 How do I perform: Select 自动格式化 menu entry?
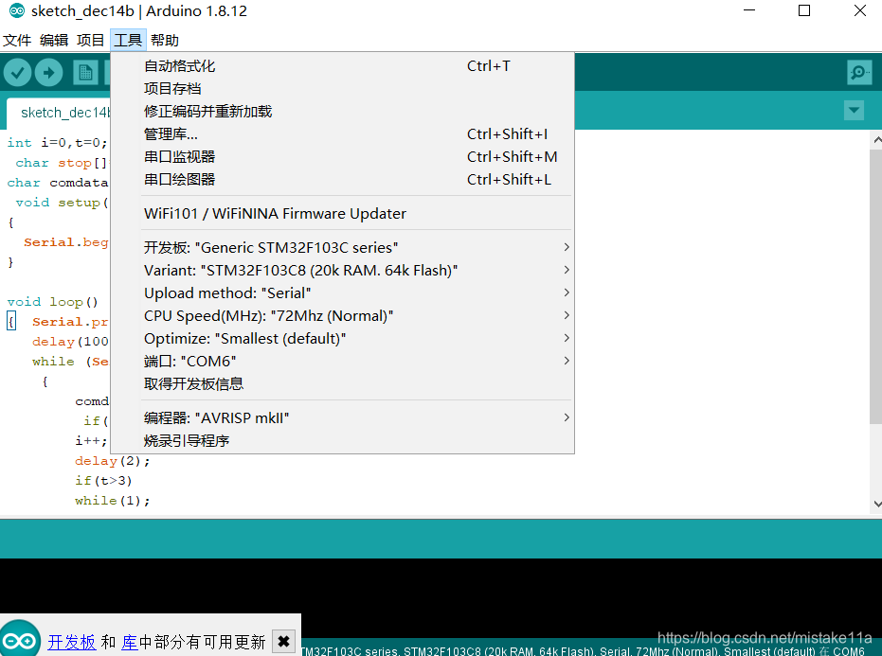pos(343,65)
